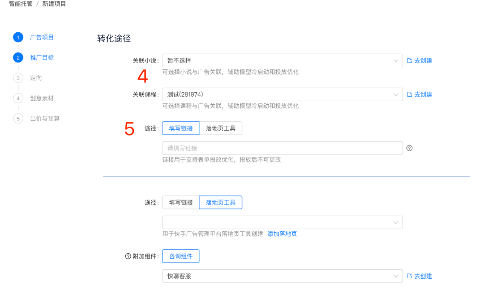Image resolution: width=482 pixels, height=291 pixels.
Task: Click the step 1 广告项目 circle icon
Action: [x=18, y=37]
